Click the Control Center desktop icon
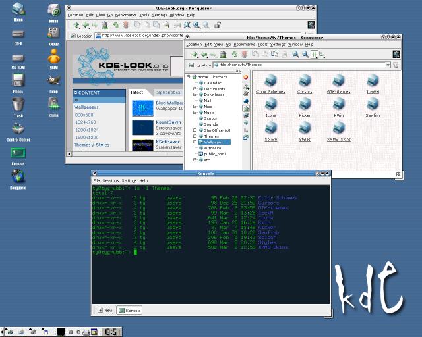 point(18,129)
